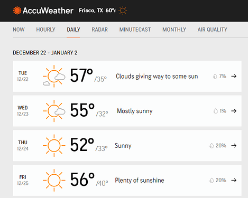The height and width of the screenshot is (198, 248).
Task: Open Friday 12/25 forecast arrow
Action: [x=234, y=180]
